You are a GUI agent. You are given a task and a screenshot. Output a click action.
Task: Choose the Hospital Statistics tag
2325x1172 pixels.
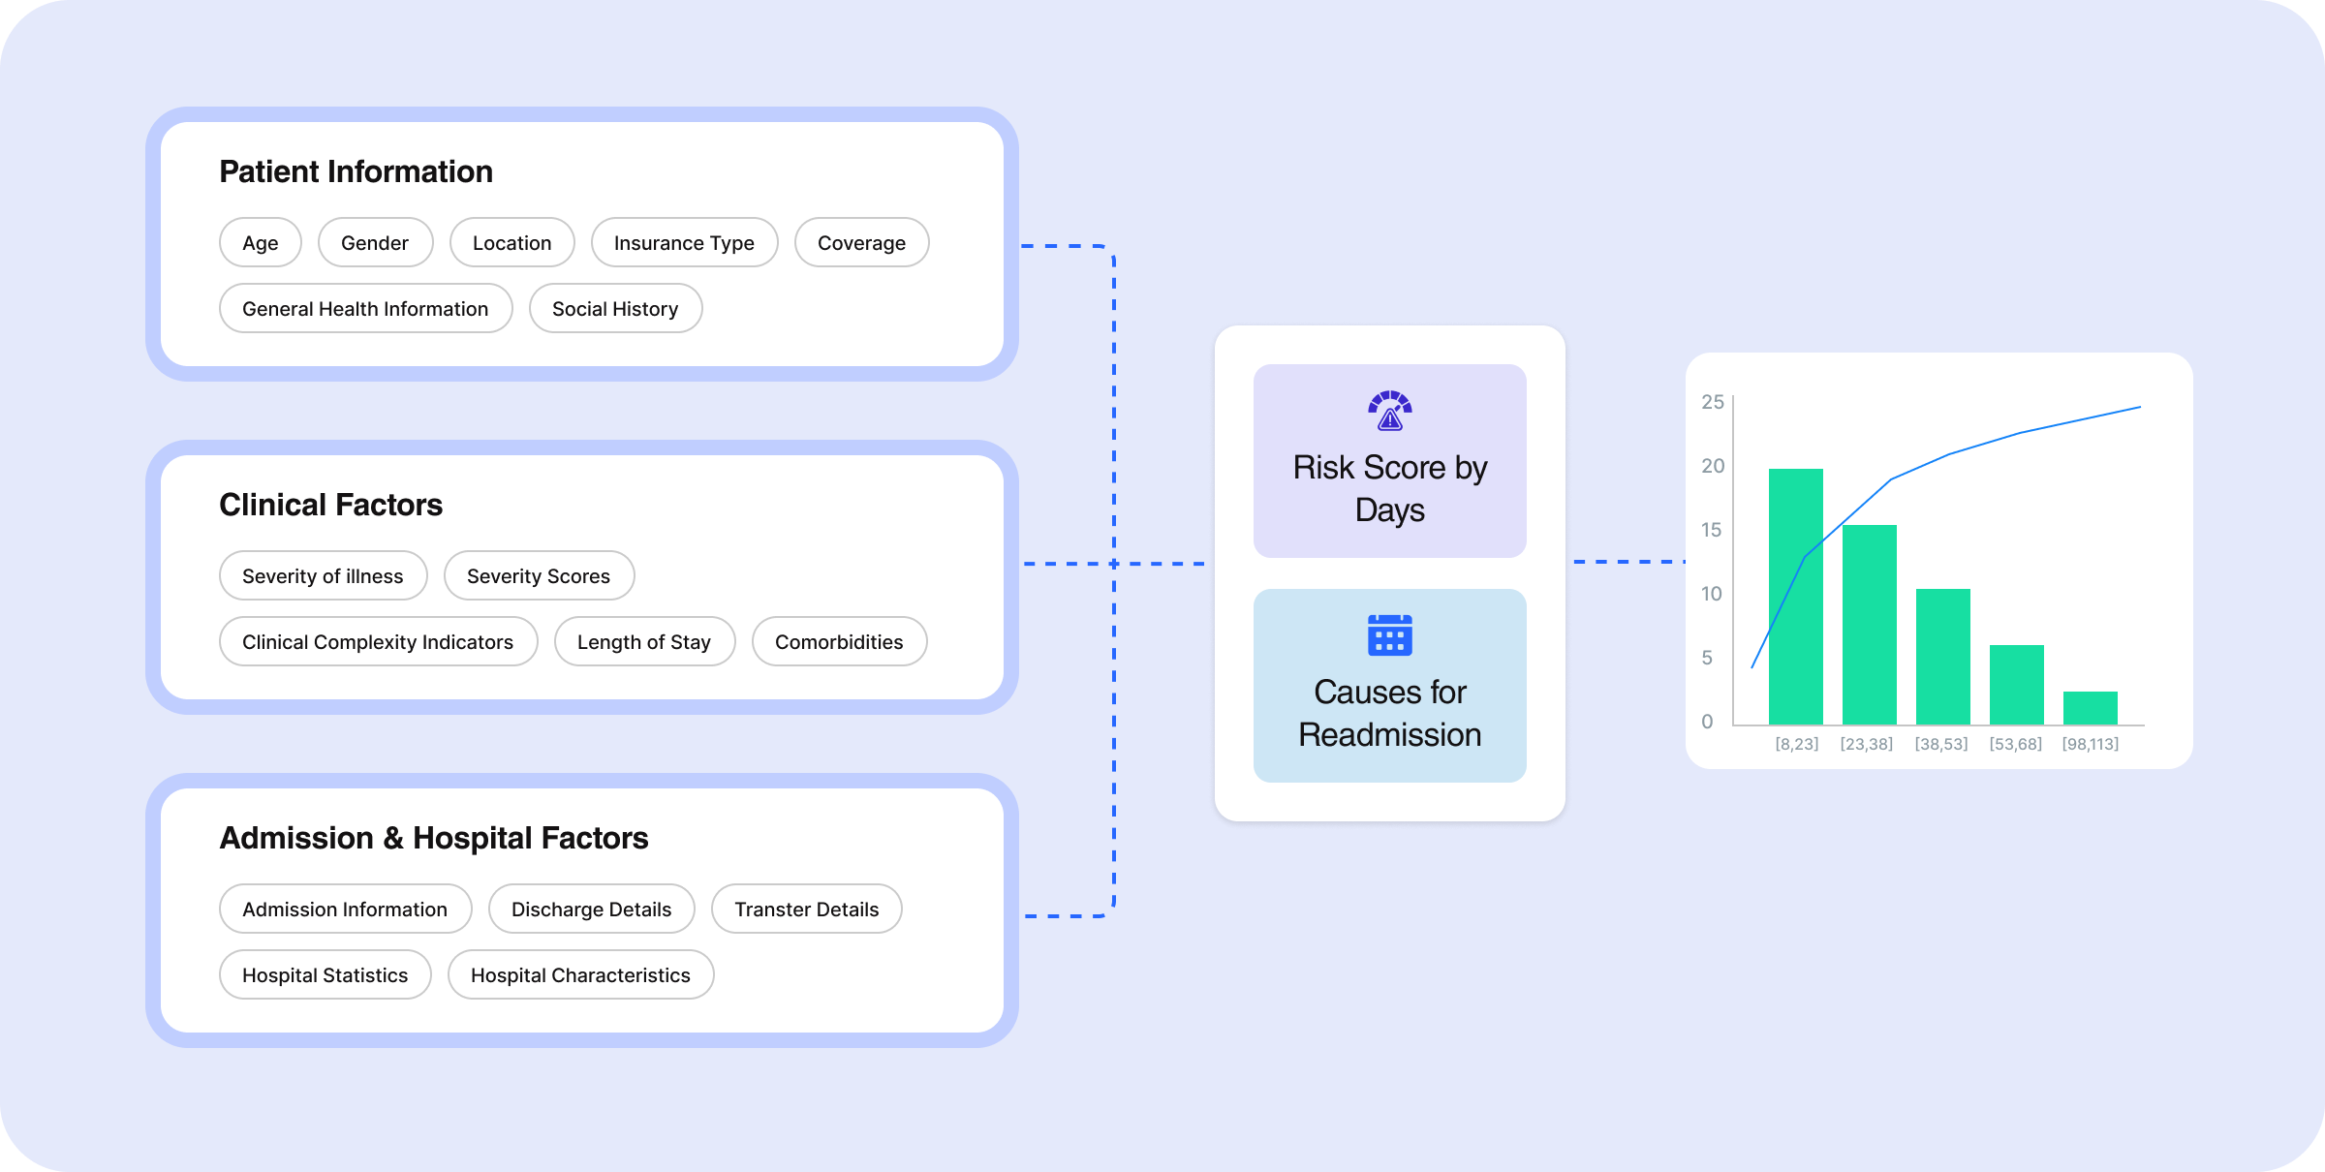point(325,974)
